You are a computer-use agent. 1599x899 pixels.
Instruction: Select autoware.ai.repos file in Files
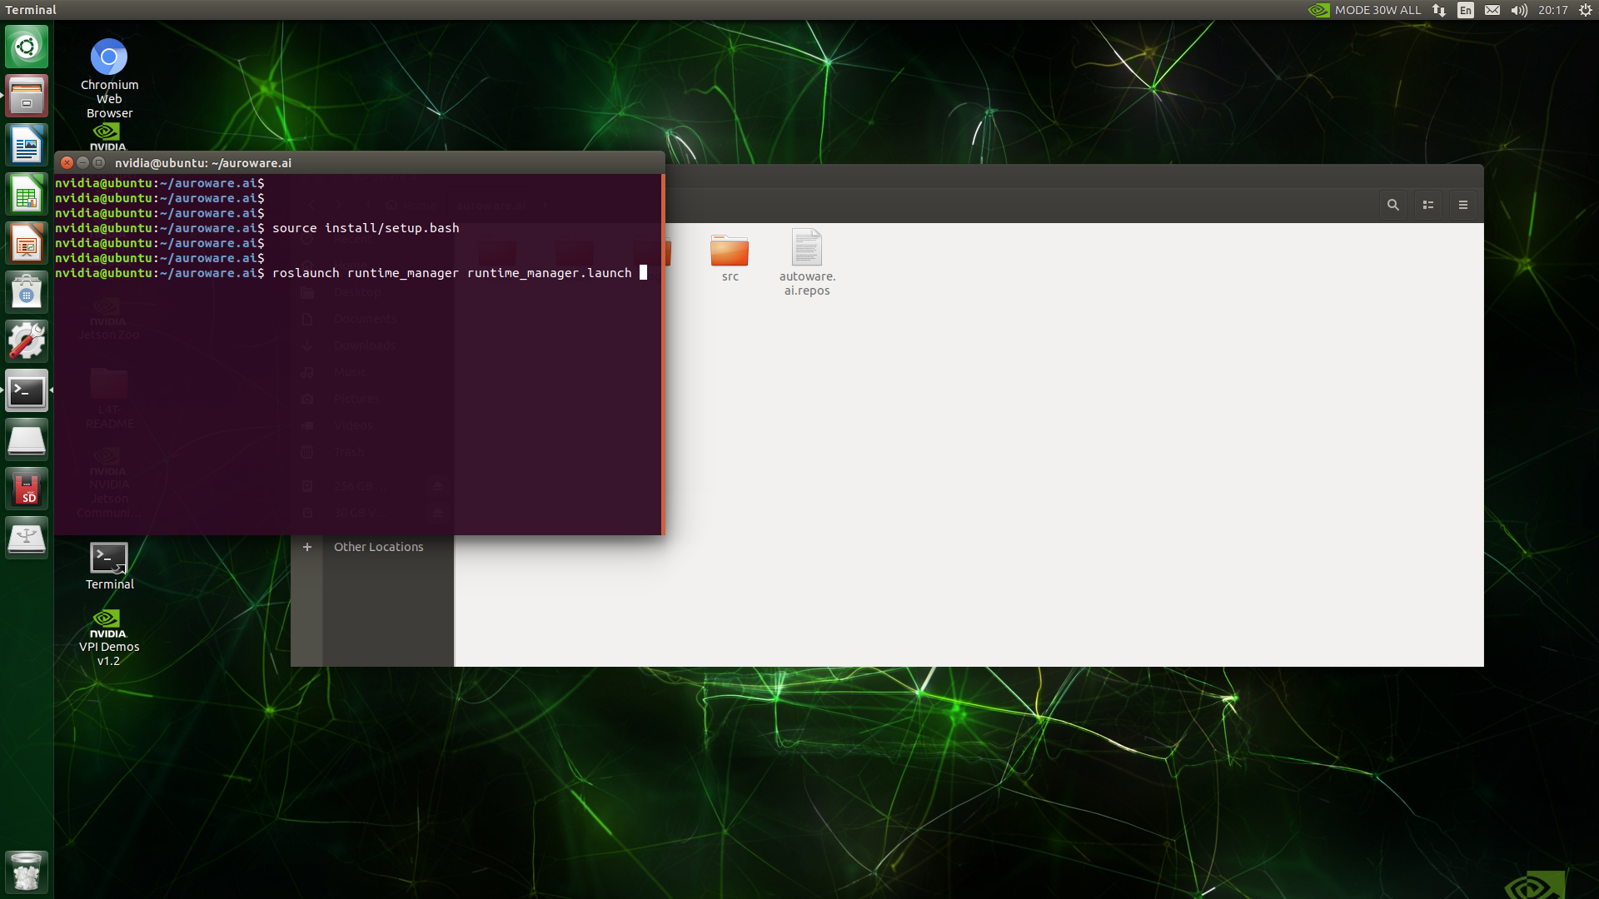tap(807, 262)
